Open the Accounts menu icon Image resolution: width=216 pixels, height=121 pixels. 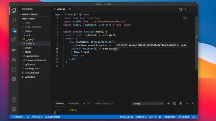14,99
